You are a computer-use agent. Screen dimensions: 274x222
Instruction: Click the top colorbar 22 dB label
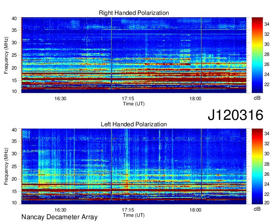267,84
